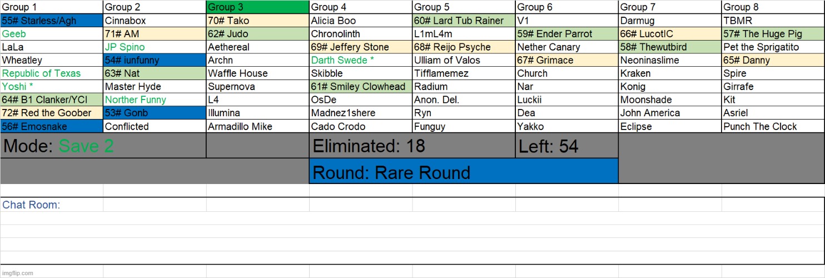Select the Waffle House cell
Viewport: 825px width, 278px height.
pos(257,73)
